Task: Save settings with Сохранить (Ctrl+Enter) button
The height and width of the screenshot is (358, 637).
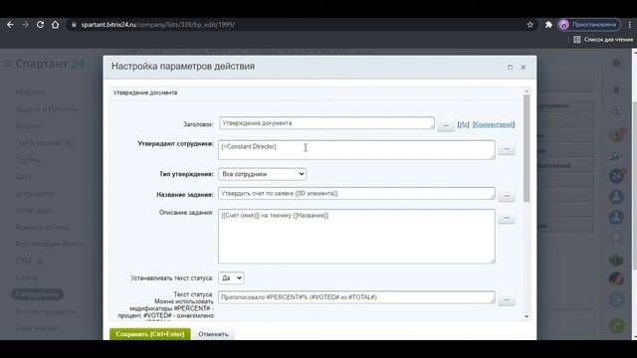Action: [150, 334]
